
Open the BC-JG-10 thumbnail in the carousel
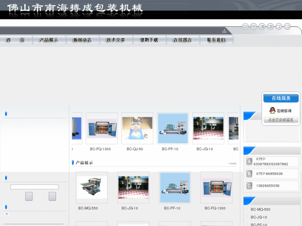tap(209, 128)
